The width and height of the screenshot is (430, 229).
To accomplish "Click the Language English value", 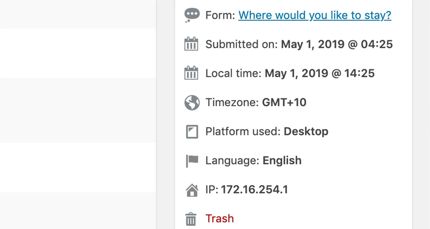I will [x=282, y=160].
